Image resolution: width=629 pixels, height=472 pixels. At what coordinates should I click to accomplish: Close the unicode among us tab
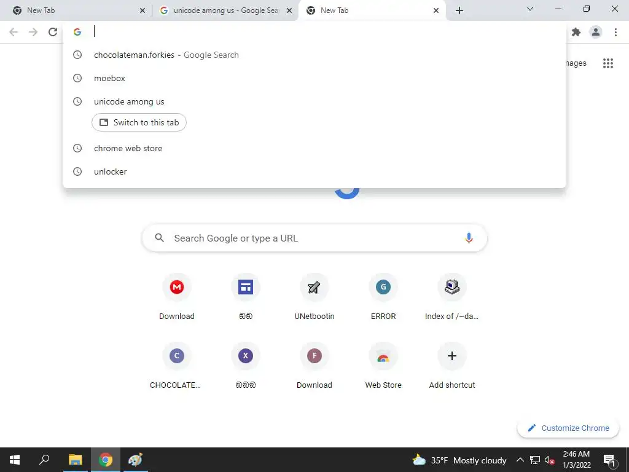(289, 11)
